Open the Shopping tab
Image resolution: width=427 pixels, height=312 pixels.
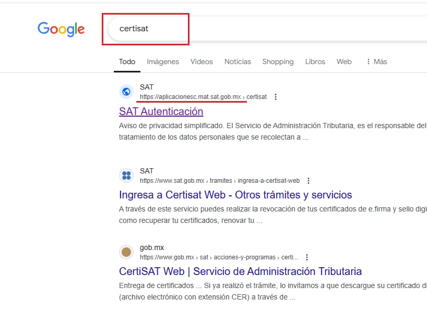click(x=278, y=61)
